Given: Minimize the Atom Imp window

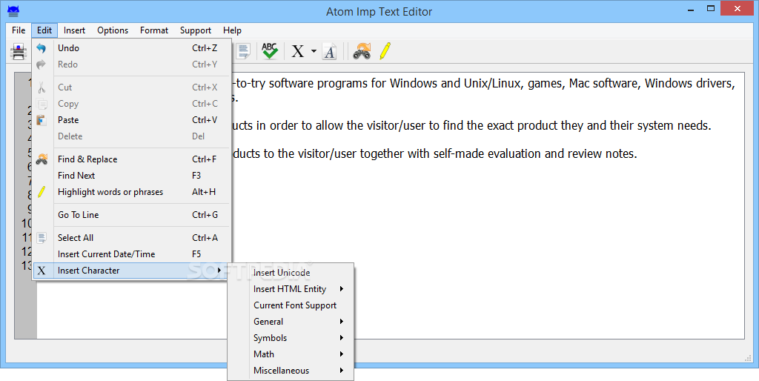Looking at the screenshot, I should click(x=689, y=9).
